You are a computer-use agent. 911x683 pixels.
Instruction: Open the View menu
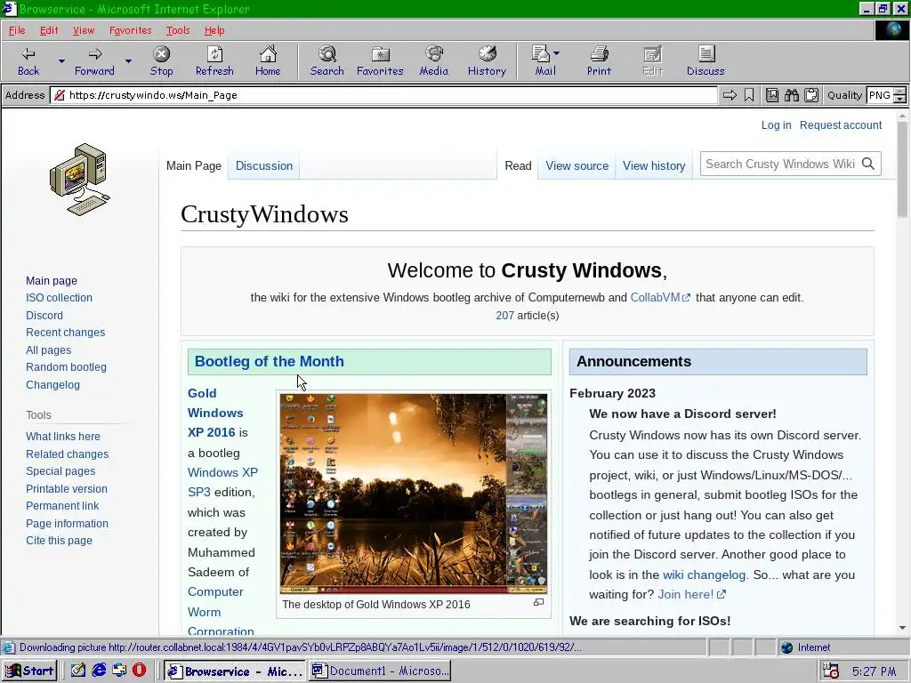(83, 30)
